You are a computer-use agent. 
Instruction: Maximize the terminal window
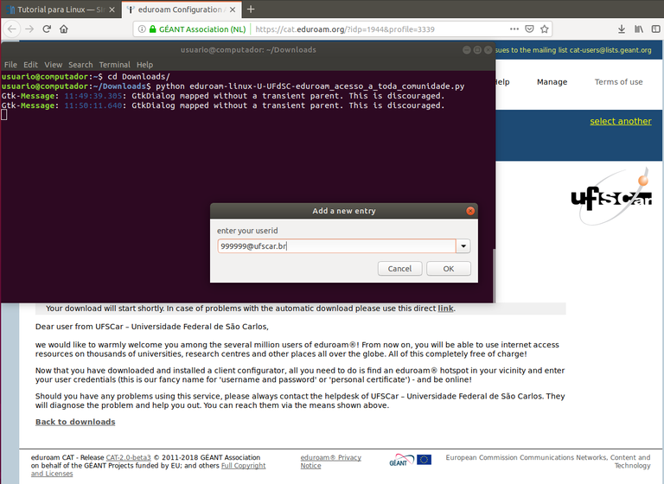[x=477, y=50]
